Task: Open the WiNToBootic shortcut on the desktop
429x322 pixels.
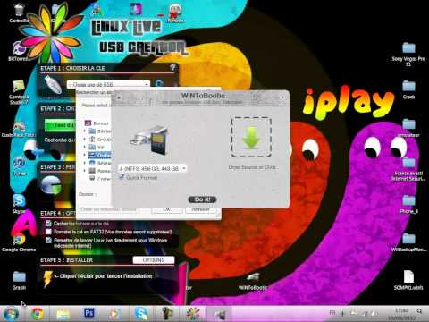Action: pos(253,282)
